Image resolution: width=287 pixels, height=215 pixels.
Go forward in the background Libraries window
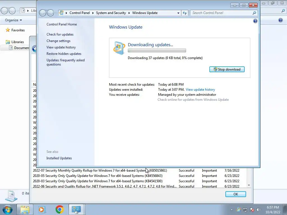[x=12, y=11]
